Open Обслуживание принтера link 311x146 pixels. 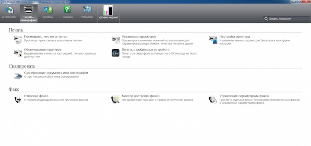click(43, 50)
